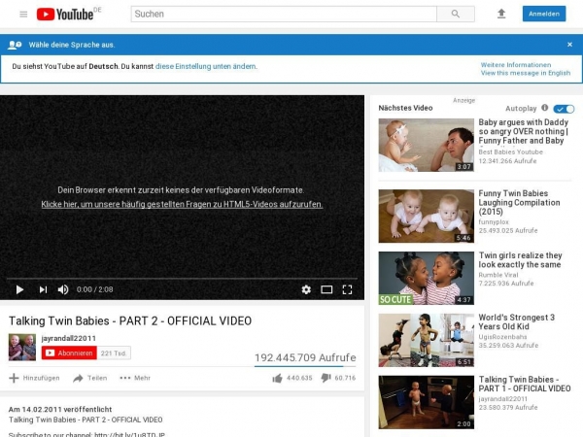
Task: Play the video with the play button
Action: click(19, 289)
